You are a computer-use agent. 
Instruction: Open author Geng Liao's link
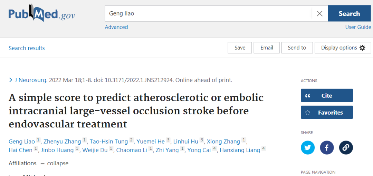(x=22, y=141)
